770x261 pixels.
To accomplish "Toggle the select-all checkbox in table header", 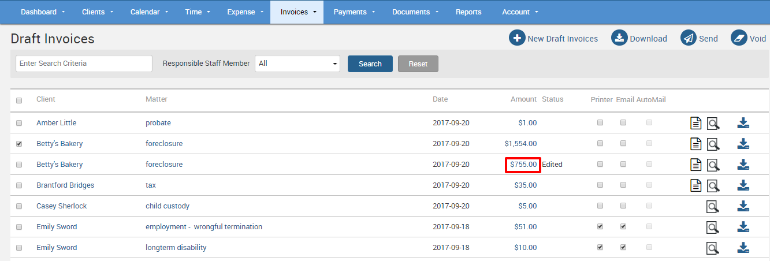I will point(19,100).
